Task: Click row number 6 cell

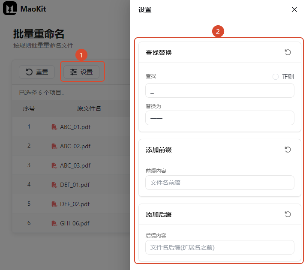Action: (29, 223)
